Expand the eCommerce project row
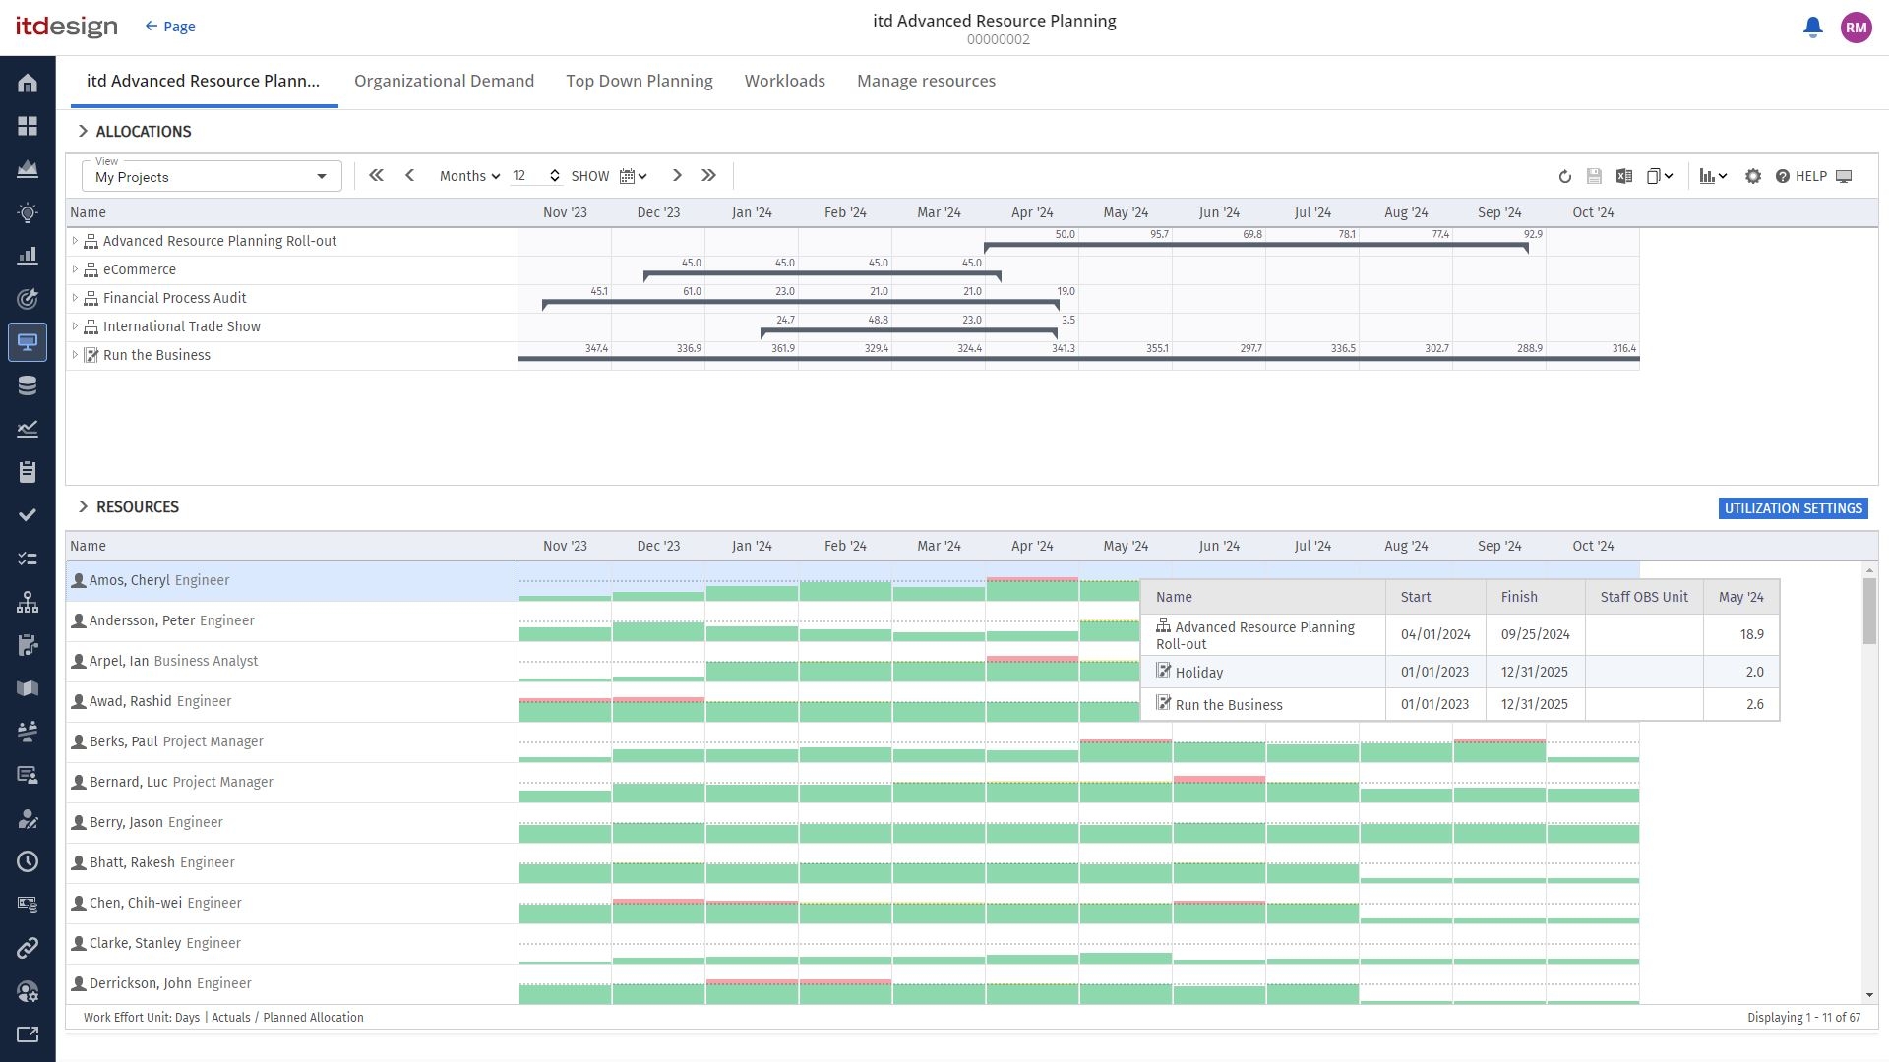Screen dimensions: 1889x1062 tap(75, 269)
